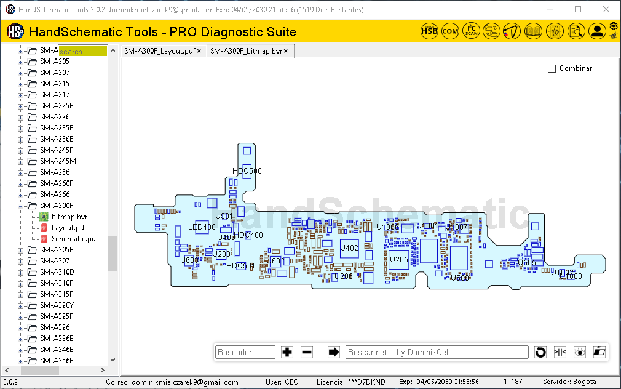The width and height of the screenshot is (621, 389).
Task: Select SM-A215 folder item
Action: [x=55, y=84]
